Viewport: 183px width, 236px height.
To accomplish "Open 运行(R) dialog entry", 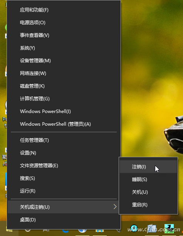I will pos(64,191).
